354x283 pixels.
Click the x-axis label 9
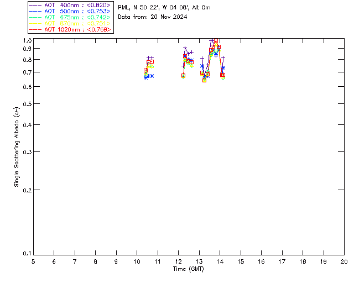(x=116, y=261)
